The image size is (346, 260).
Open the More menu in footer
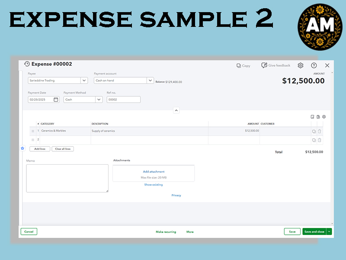(190, 232)
